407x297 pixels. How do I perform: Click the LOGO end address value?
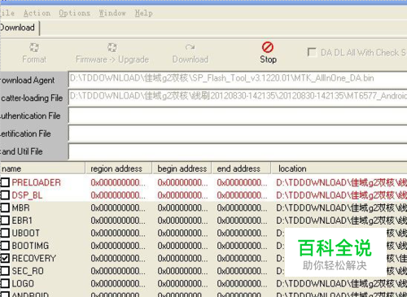pos(242,283)
